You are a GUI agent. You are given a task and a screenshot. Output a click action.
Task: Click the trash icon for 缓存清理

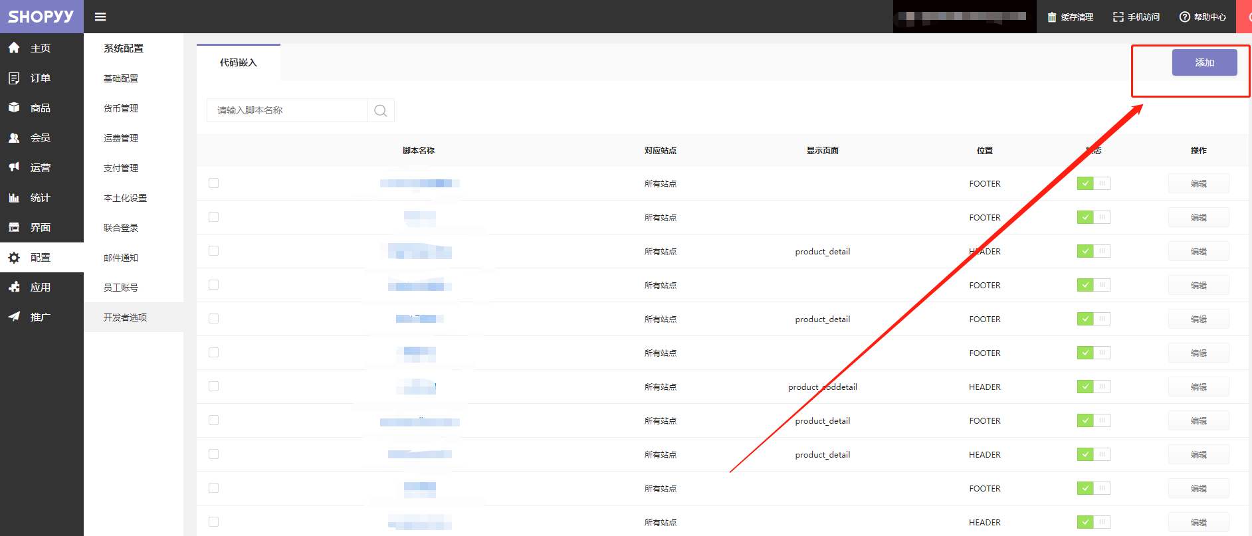pos(1052,17)
